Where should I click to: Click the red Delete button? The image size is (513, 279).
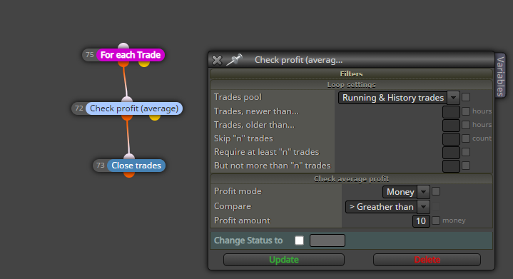427,260
